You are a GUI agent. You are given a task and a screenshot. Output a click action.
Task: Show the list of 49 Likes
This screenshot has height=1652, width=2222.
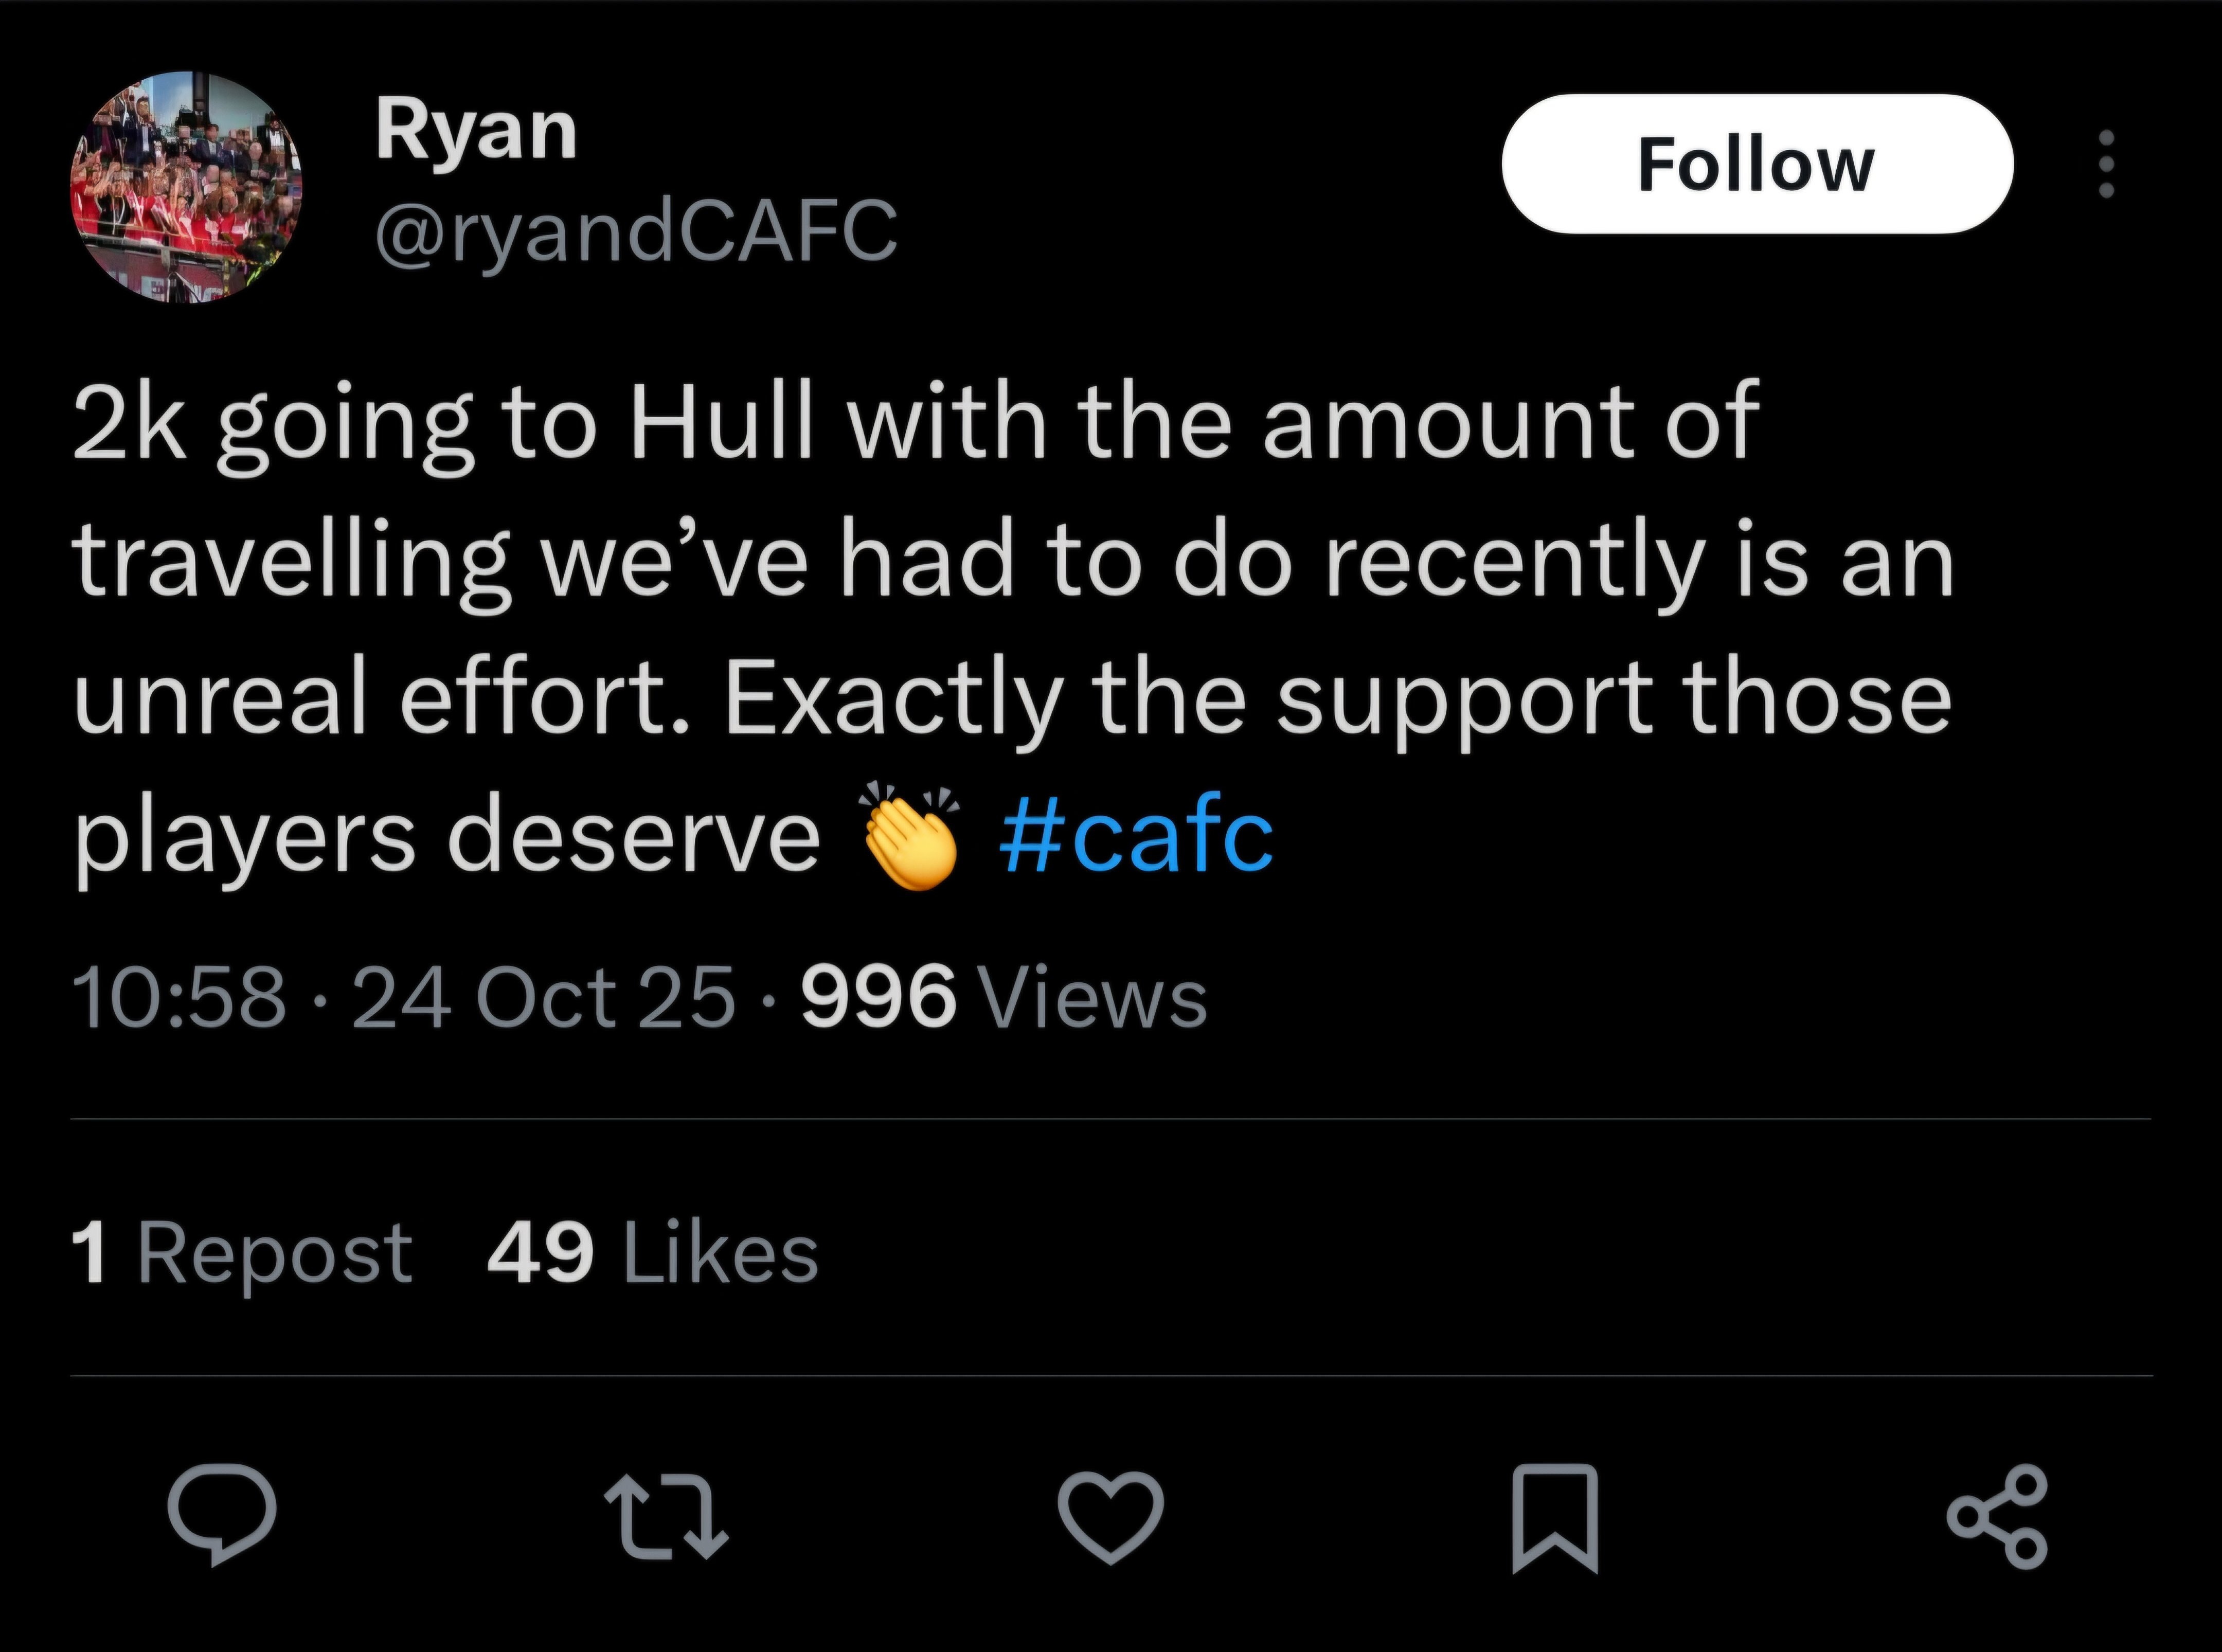coord(652,1253)
